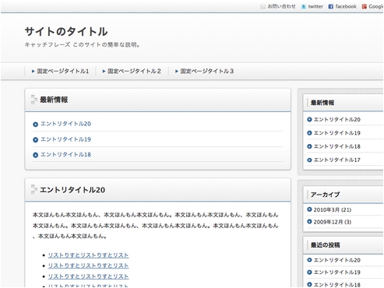Click main 最新情報 section heading

click(x=54, y=100)
